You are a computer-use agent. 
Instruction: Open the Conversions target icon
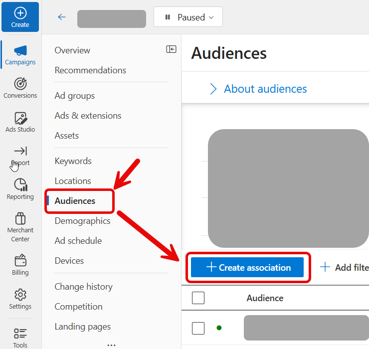(20, 84)
